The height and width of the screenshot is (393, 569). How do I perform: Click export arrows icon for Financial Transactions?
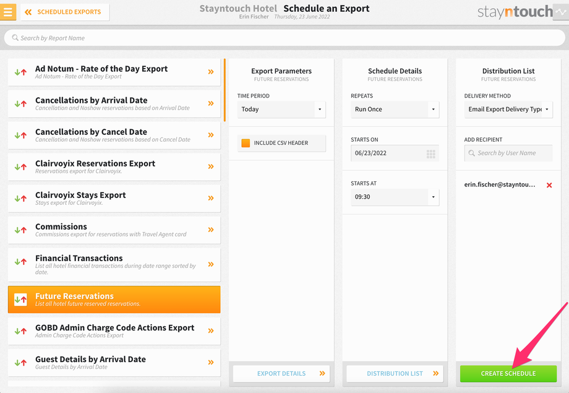click(20, 262)
